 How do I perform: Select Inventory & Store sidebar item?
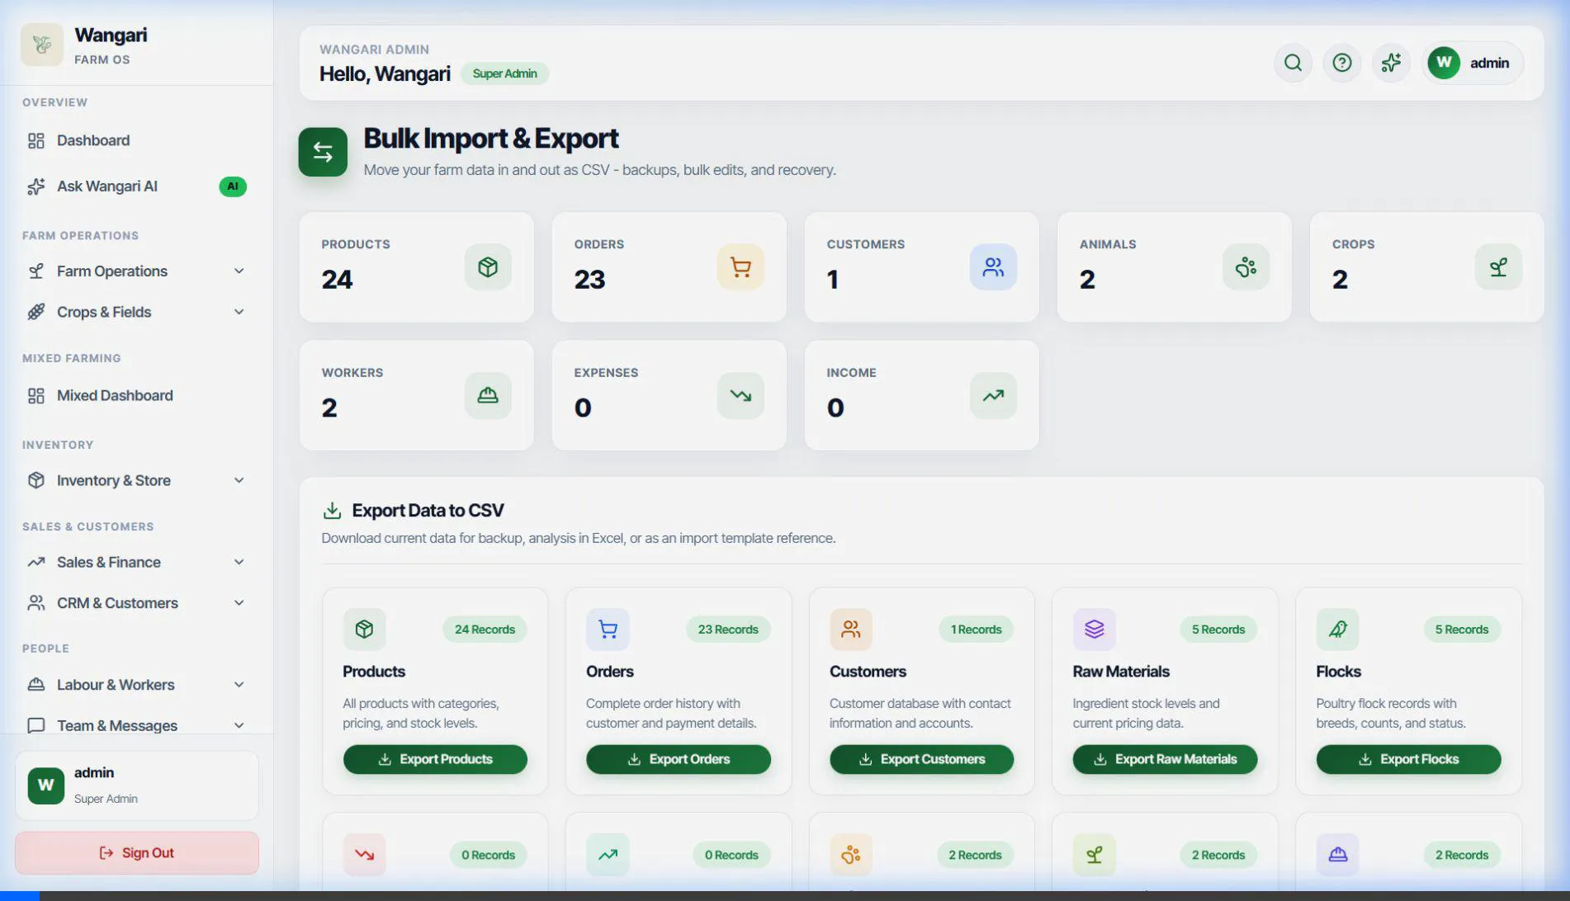point(136,480)
